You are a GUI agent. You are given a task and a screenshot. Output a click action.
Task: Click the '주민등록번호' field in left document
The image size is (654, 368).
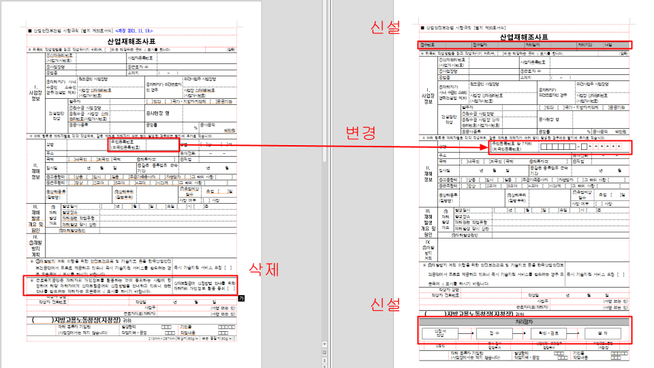125,144
